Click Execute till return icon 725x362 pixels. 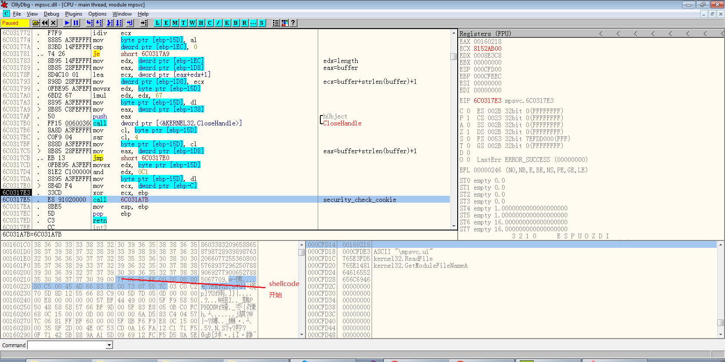click(x=130, y=23)
